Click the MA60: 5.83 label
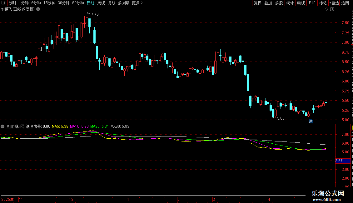The image size is (353, 203). (120, 126)
